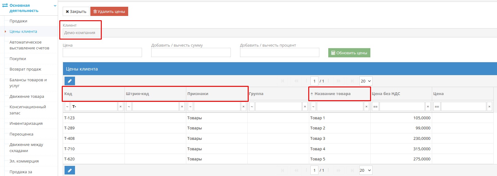
Task: Click the Код filter operator tilde button
Action: tap(67, 107)
